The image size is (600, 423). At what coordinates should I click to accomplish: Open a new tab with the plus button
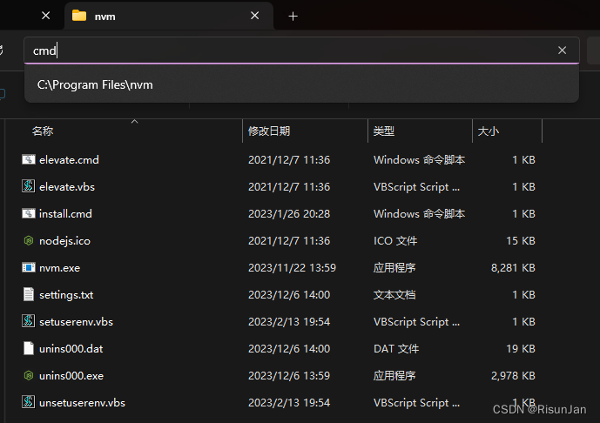(293, 16)
